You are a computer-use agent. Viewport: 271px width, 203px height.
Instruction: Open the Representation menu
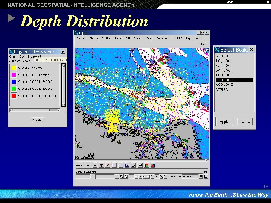[165, 38]
